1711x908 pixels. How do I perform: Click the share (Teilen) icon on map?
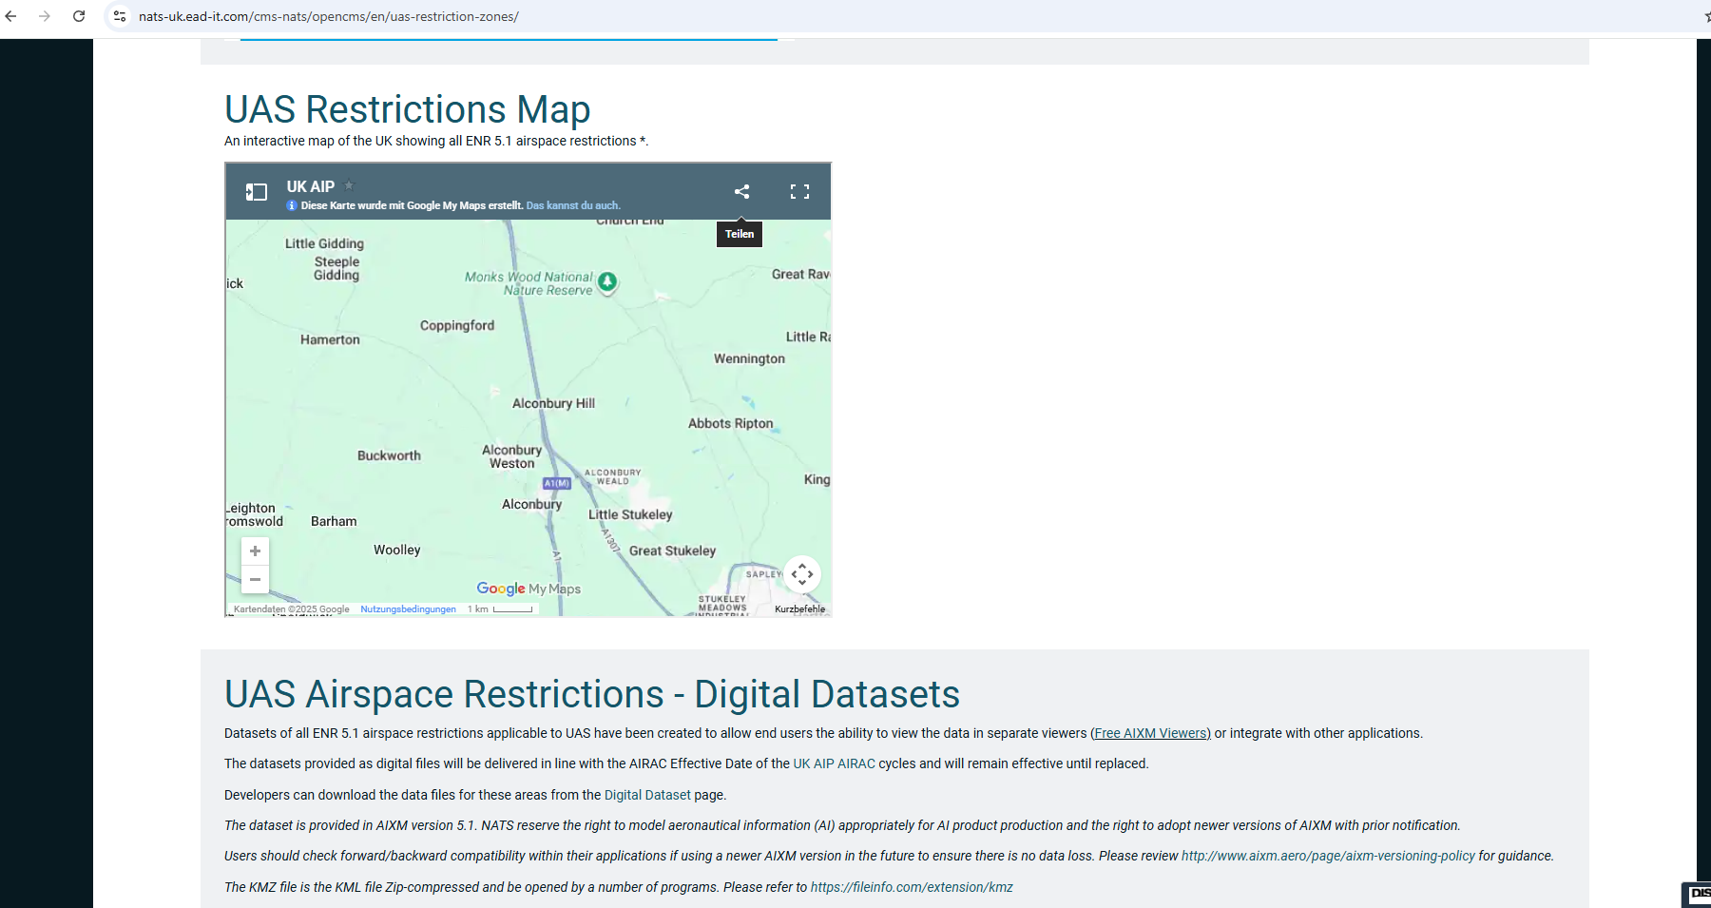pos(741,192)
